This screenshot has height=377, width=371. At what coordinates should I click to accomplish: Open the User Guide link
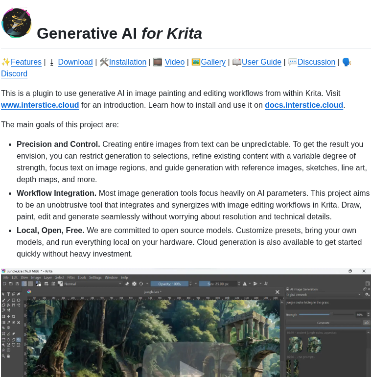point(261,62)
